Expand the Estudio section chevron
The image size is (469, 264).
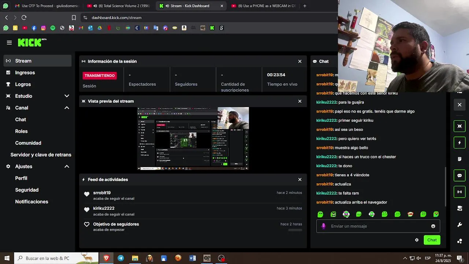tap(67, 96)
